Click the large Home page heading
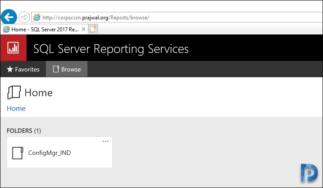Viewport: 323px width, 188px height. coord(38,93)
